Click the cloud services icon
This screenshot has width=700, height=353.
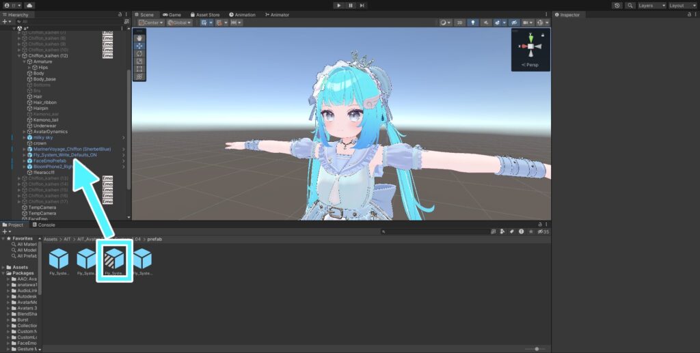pyautogui.click(x=29, y=5)
